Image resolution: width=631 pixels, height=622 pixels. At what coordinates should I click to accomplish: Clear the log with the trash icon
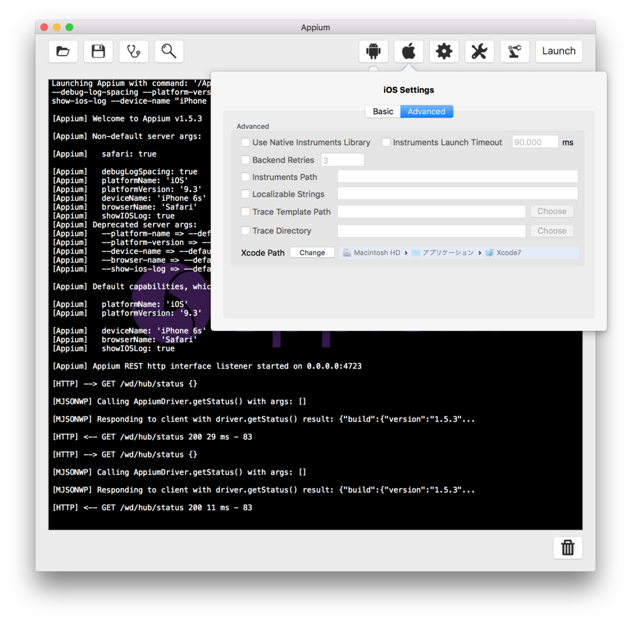point(568,547)
